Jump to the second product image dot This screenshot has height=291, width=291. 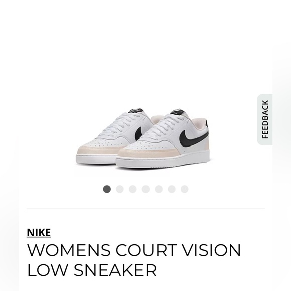coord(120,189)
